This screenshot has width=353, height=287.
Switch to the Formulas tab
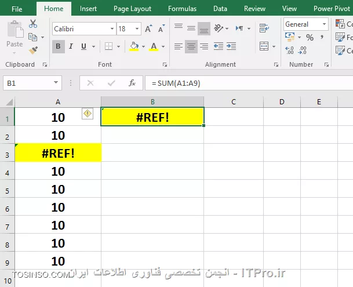(x=182, y=9)
